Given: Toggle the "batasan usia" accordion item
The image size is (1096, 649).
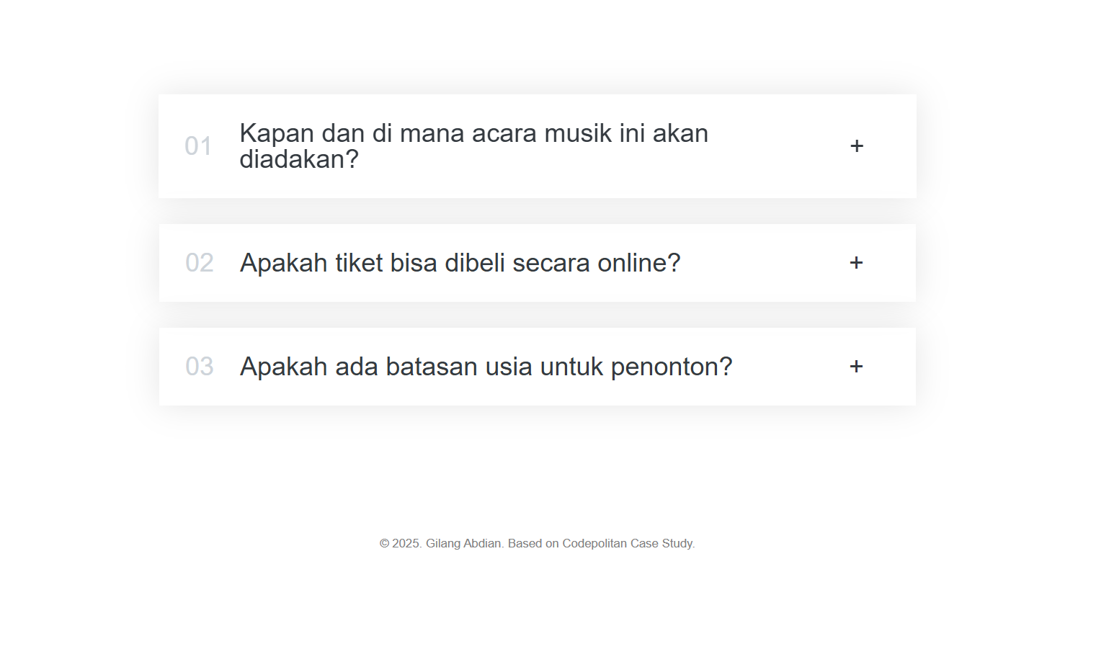Looking at the screenshot, I should click(x=538, y=367).
